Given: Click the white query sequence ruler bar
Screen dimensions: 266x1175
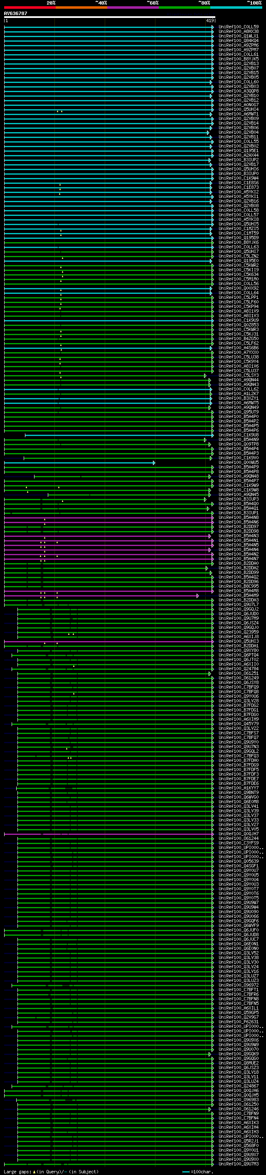Looking at the screenshot, I should [x=109, y=17].
